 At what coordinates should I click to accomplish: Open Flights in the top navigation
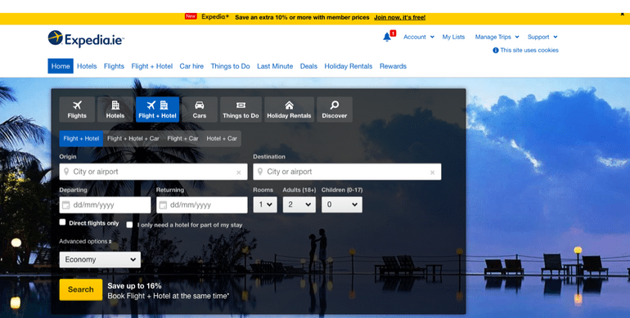(114, 66)
